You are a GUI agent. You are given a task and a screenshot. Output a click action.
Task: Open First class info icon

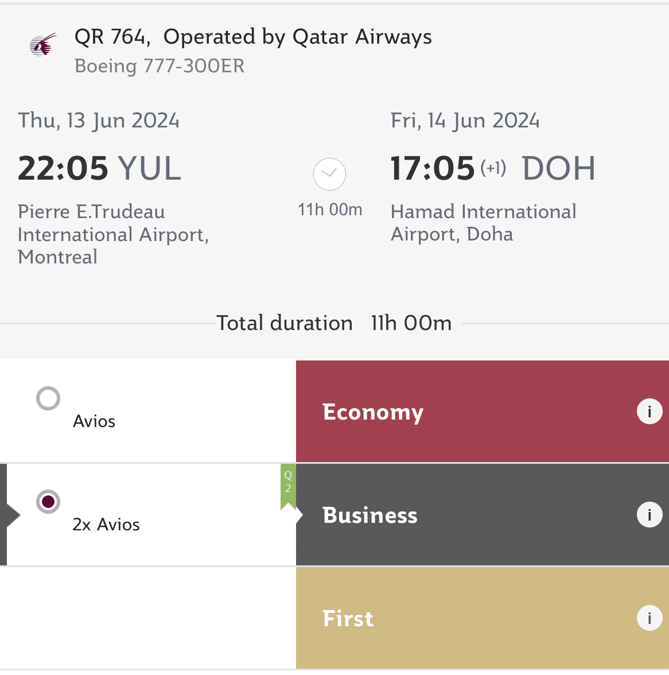click(649, 618)
